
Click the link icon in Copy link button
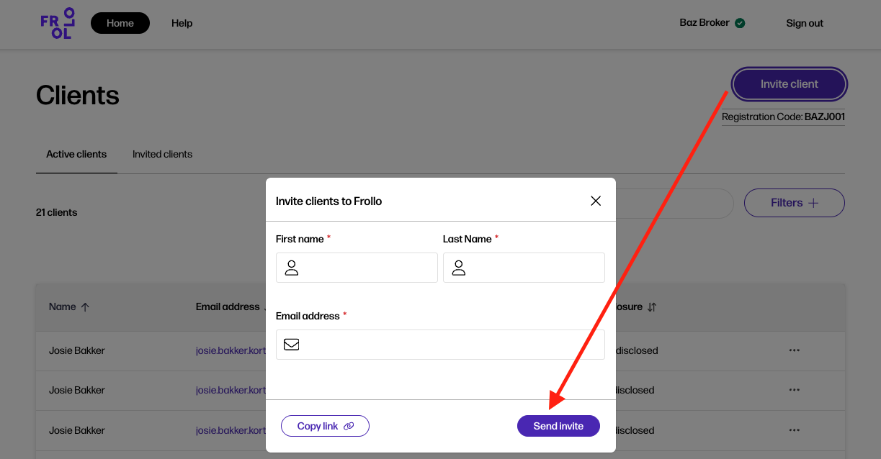[x=349, y=426]
